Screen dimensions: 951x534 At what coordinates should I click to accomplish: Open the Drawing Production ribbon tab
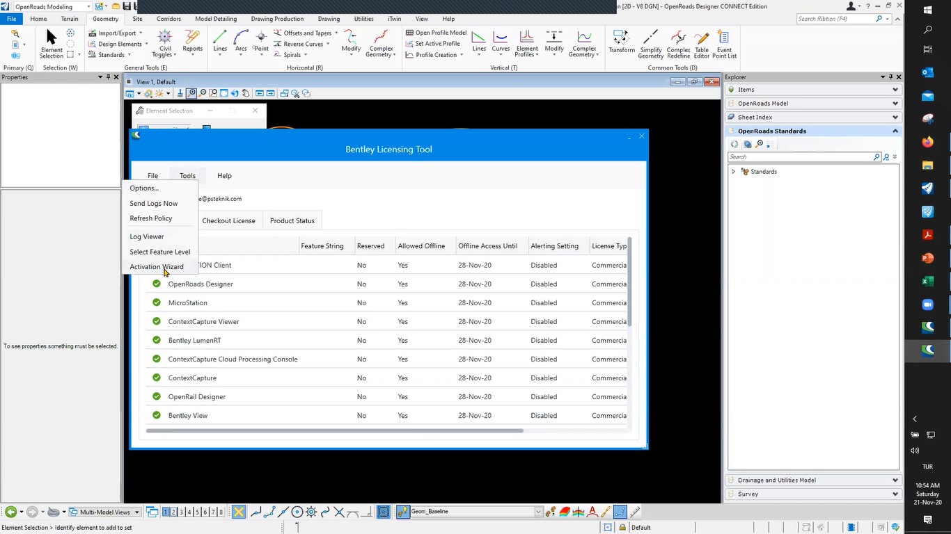[x=277, y=19]
